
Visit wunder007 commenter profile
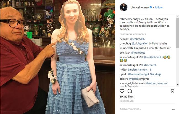click(x=126, y=48)
